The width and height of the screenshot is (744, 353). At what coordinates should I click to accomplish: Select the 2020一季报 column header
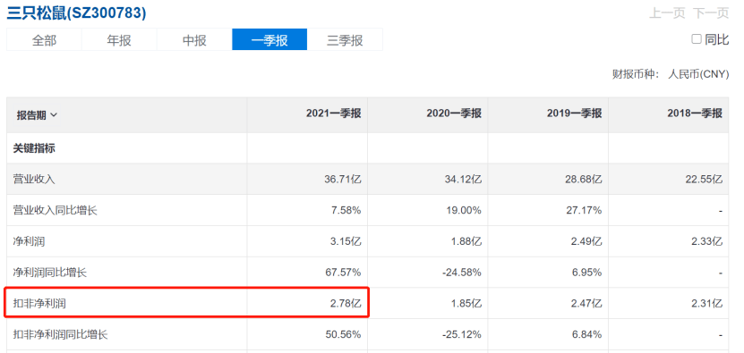click(x=454, y=113)
